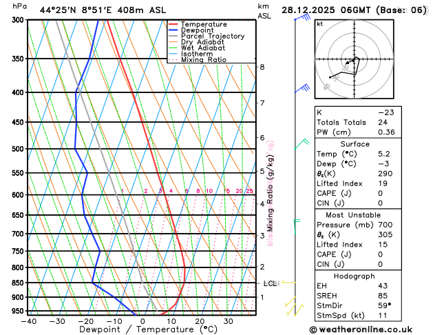Screen dimensions: 433x335
Task: Click the Most Unstable section heading
Action: [x=353, y=215]
